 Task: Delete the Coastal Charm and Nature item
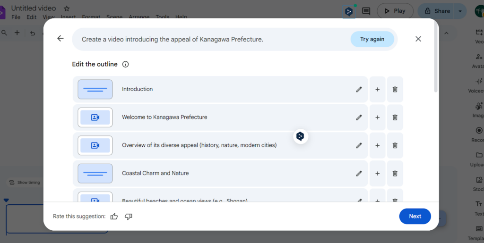click(395, 174)
